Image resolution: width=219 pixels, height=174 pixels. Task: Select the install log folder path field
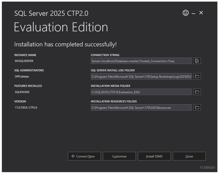tap(141, 76)
